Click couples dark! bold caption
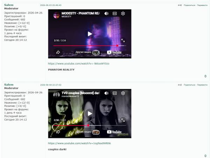Image resolution: width=210 pixels, height=158 pixels. [x=57, y=149]
